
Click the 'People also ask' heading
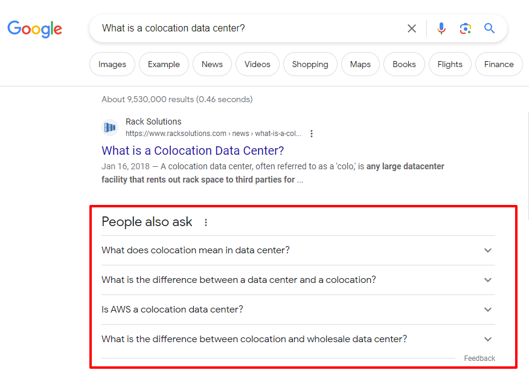click(x=147, y=222)
